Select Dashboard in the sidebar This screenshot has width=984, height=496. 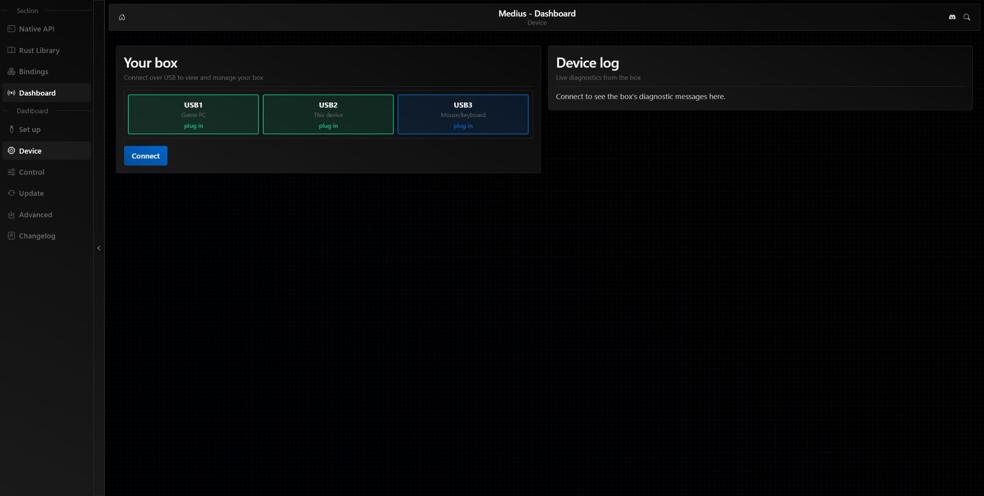(47, 93)
